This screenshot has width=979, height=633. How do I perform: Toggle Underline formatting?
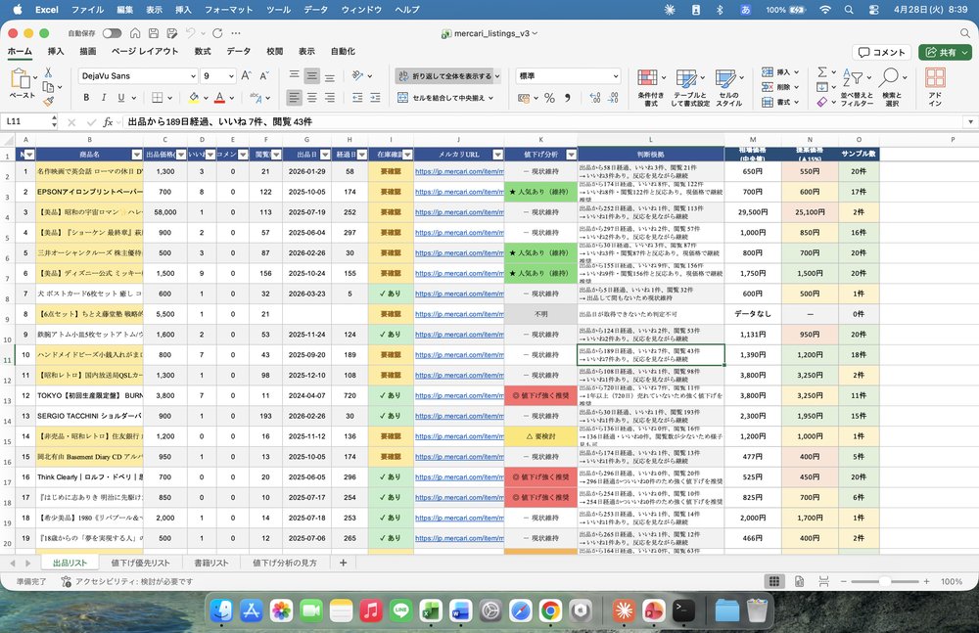(121, 98)
